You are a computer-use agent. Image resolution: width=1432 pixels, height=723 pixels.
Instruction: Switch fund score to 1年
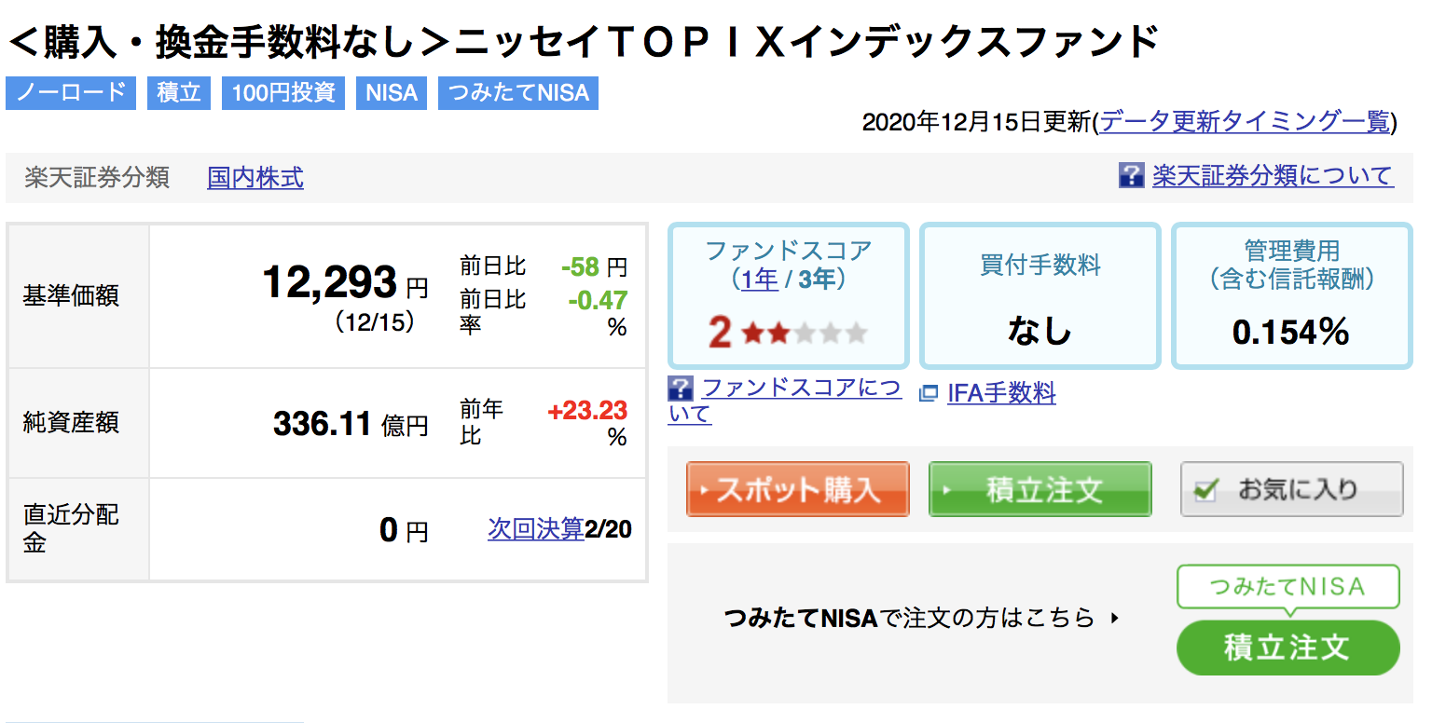760,279
